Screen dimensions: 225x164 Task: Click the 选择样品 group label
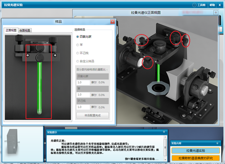point(80,30)
